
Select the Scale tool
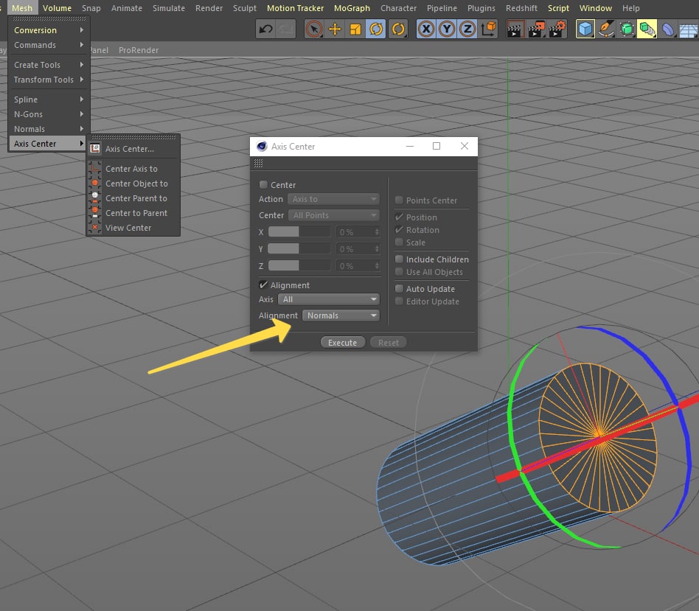pyautogui.click(x=355, y=29)
